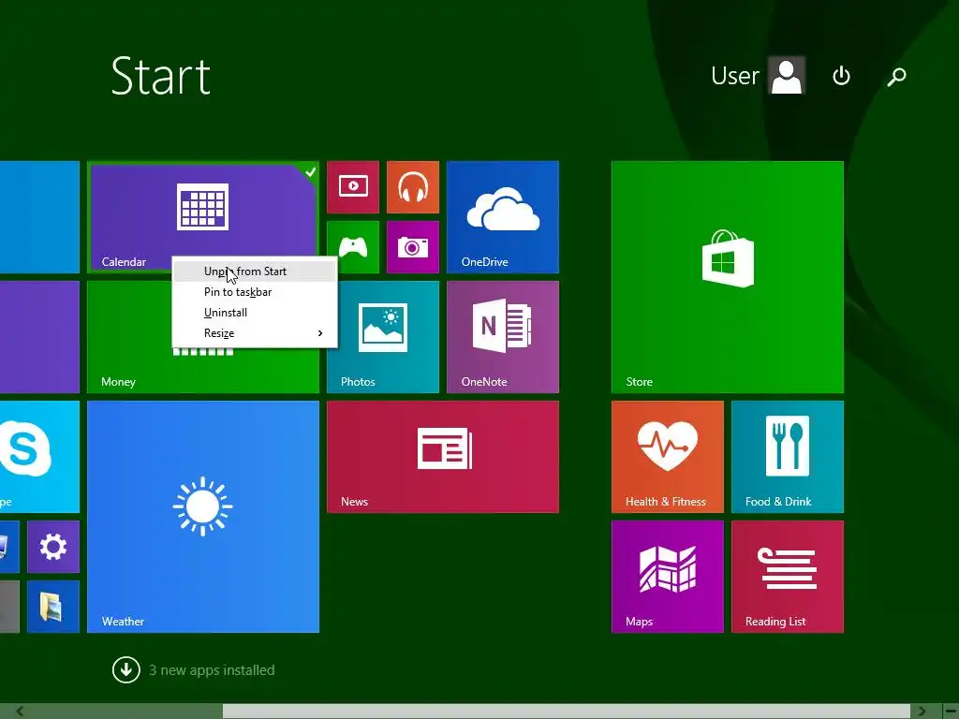Open the pictures folder tile

pos(53,607)
